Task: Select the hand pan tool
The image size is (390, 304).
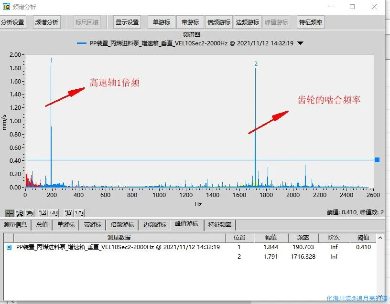Action: click(x=30, y=213)
